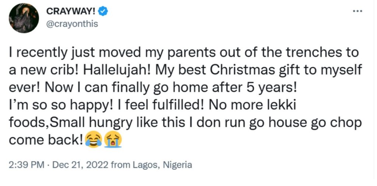
Task: Click the laughing-with-tears emoji
Action: coord(93,140)
